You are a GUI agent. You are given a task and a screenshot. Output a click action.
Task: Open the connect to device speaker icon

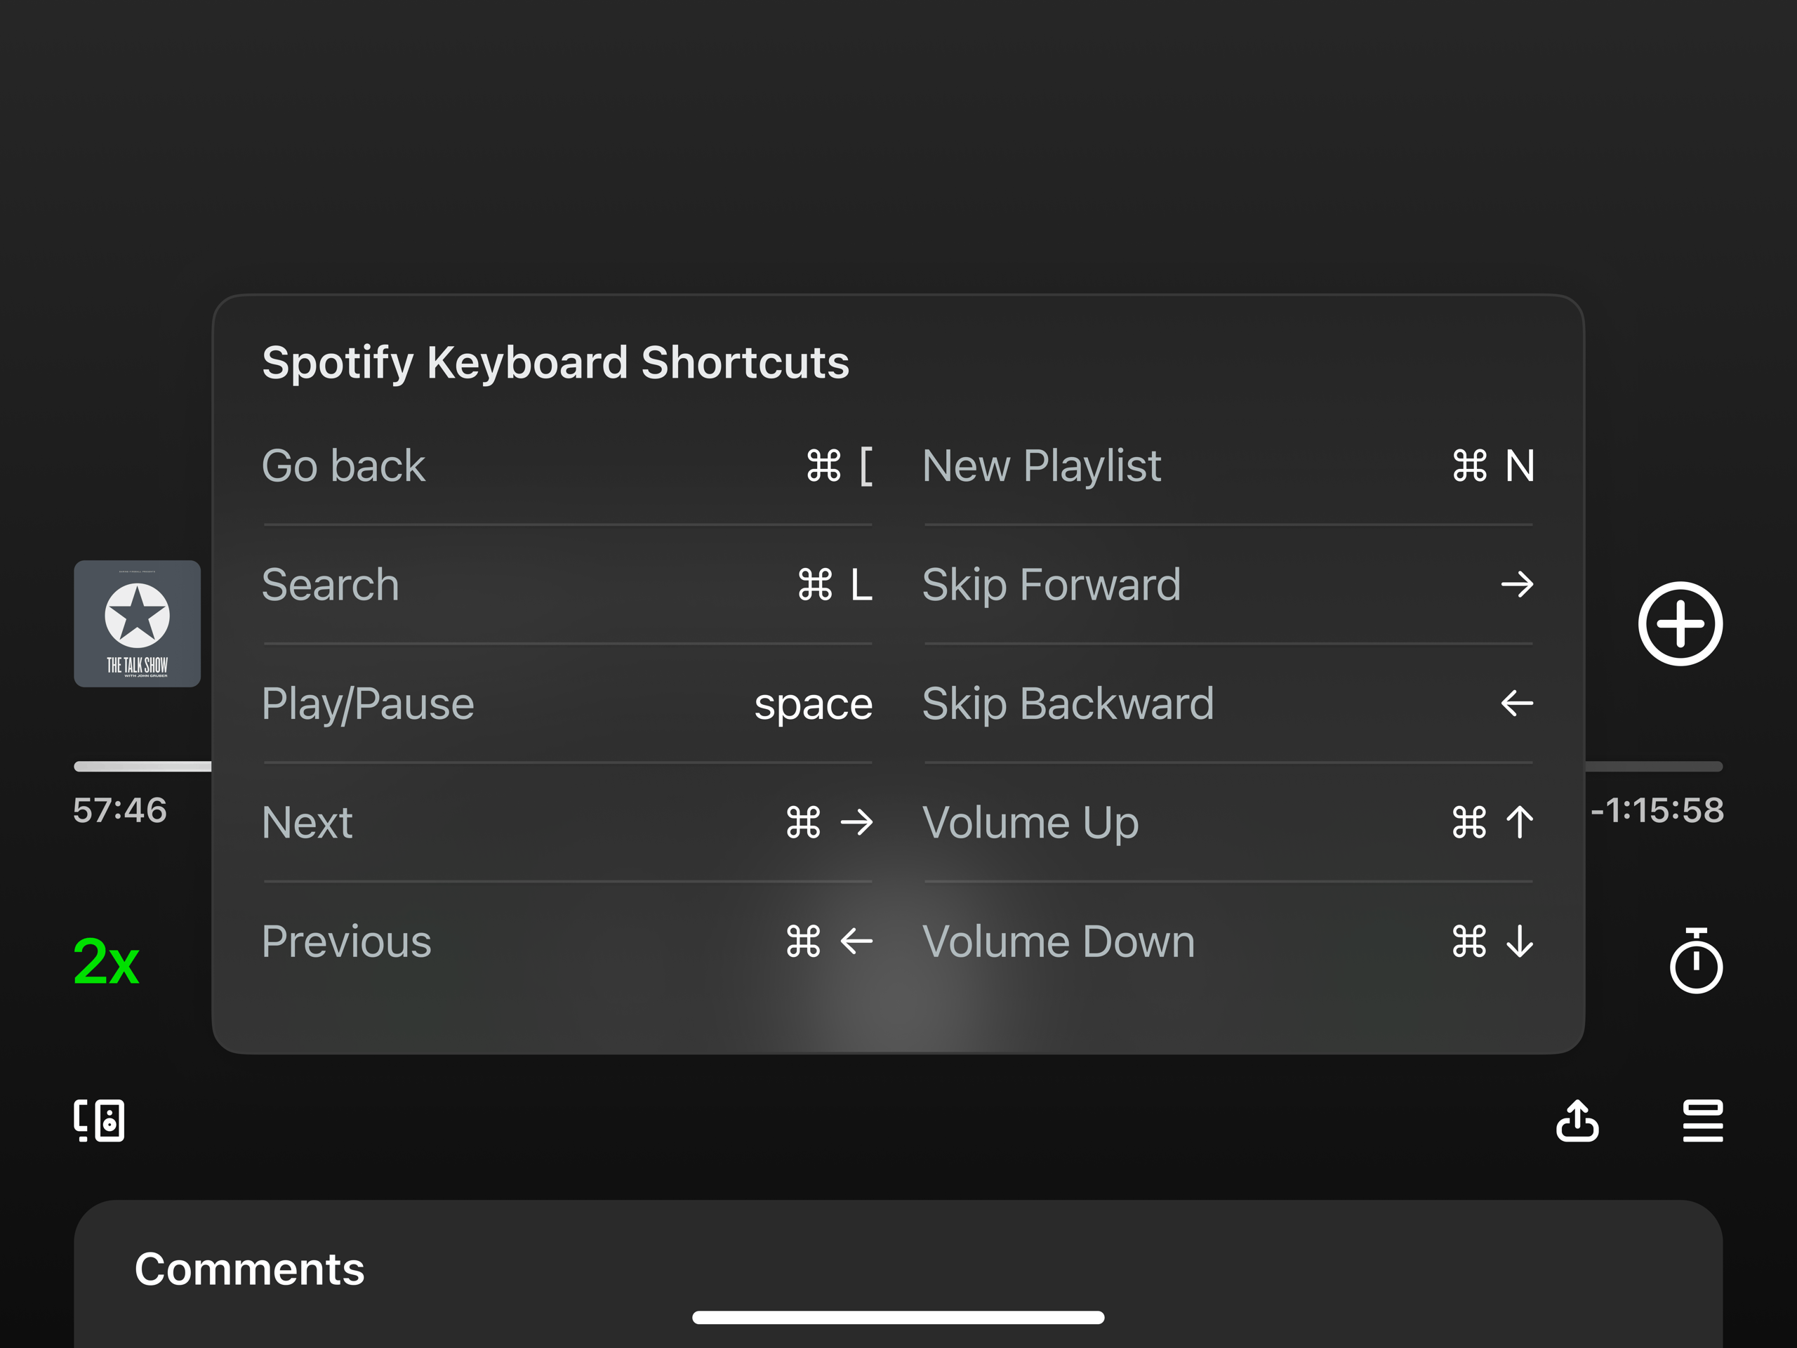[99, 1121]
